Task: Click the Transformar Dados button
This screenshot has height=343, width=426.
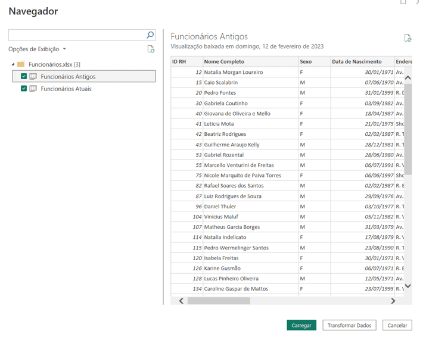Action: pos(350,325)
